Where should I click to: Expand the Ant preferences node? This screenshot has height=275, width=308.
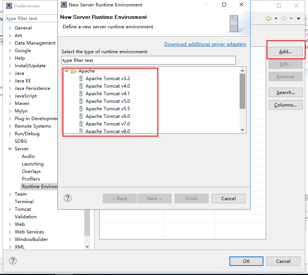coord(10,36)
